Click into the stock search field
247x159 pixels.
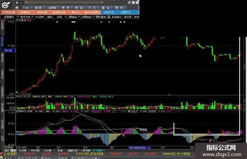tap(65, 2)
